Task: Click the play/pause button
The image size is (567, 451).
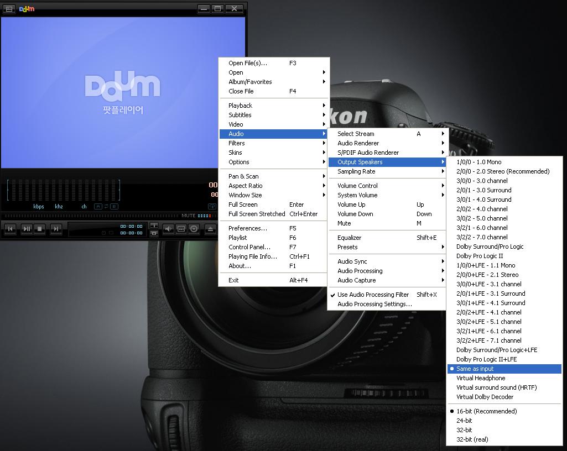Action: click(27, 229)
